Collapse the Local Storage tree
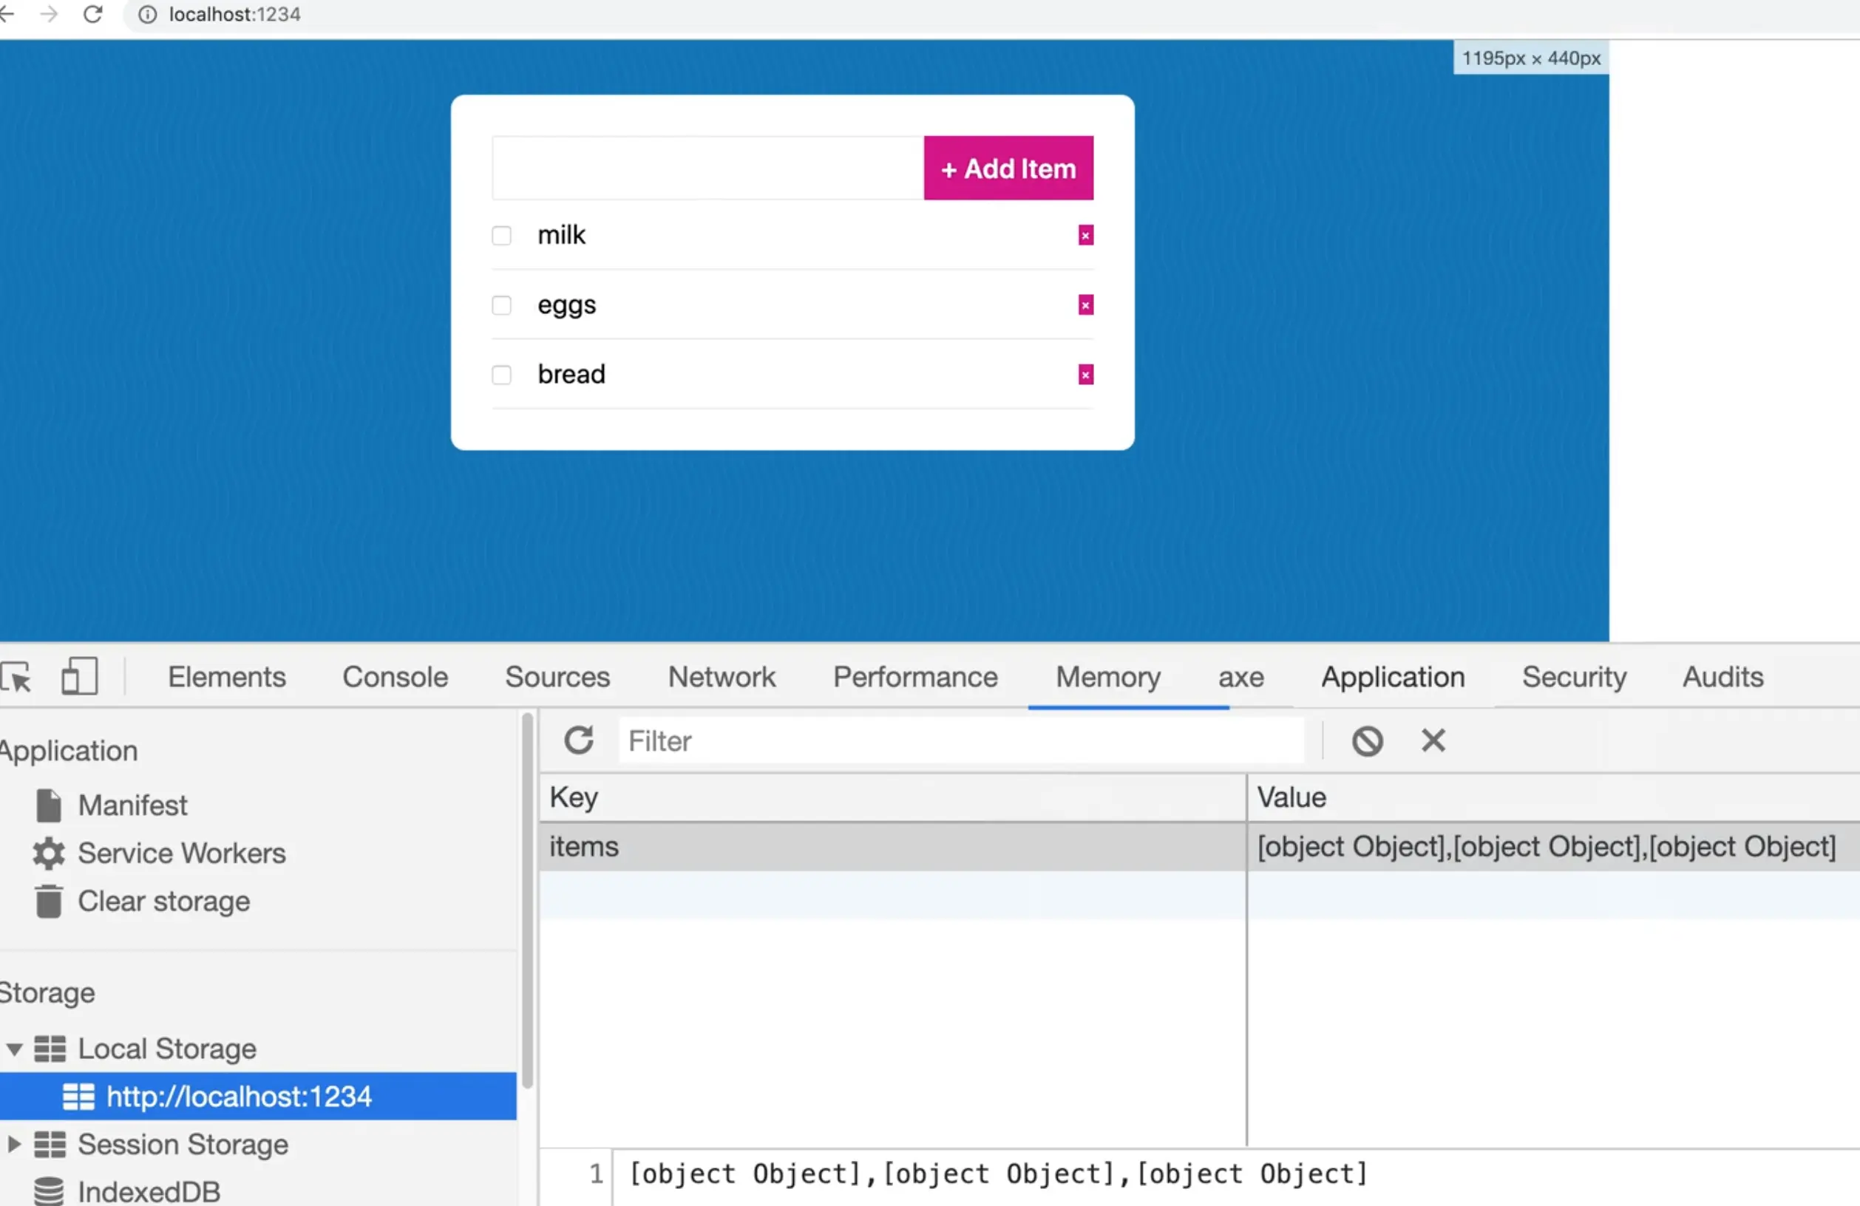Image resolution: width=1860 pixels, height=1206 pixels. pyautogui.click(x=14, y=1049)
